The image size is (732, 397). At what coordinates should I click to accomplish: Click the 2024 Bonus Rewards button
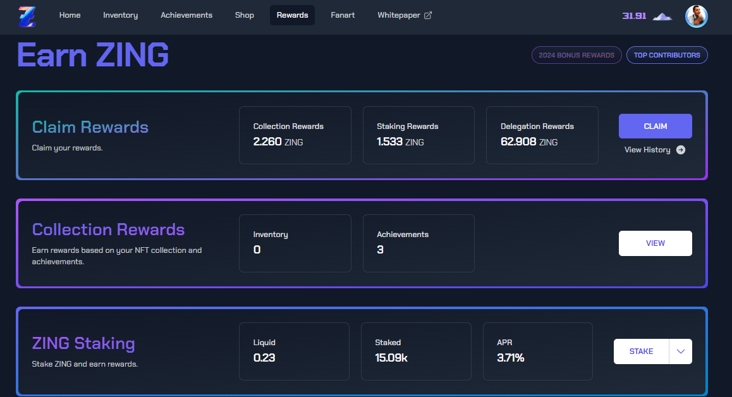(576, 55)
